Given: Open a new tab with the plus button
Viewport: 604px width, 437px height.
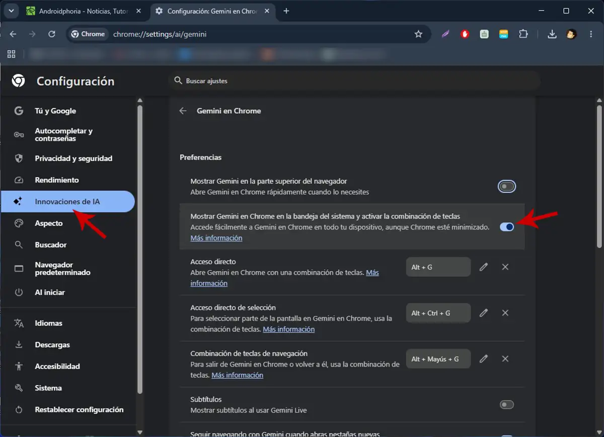Looking at the screenshot, I should 286,11.
